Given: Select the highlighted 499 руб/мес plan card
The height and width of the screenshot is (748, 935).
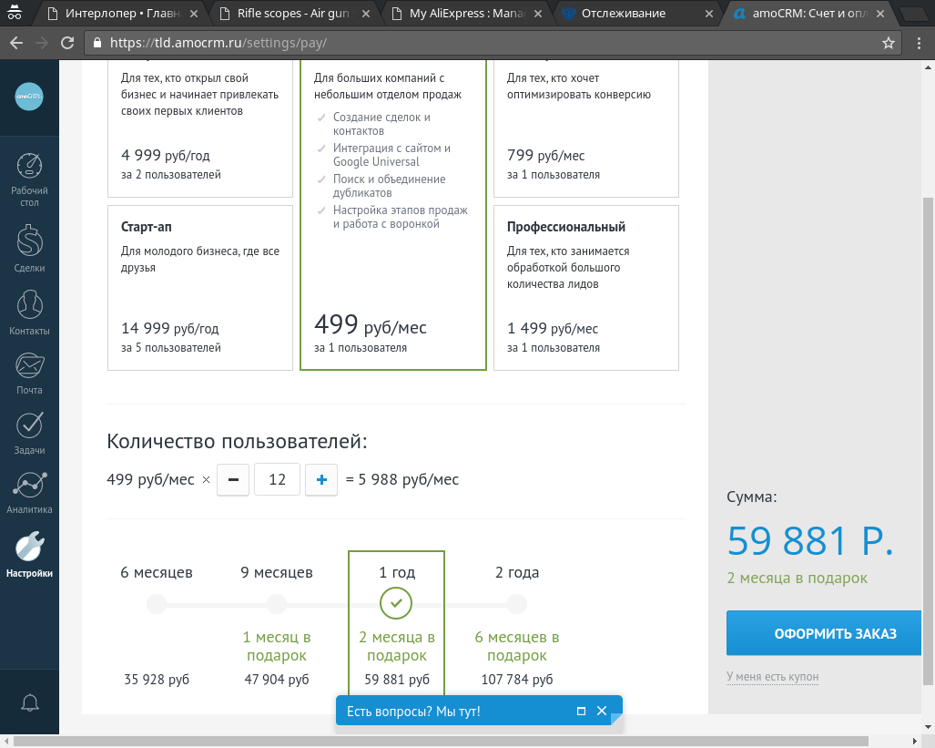Looking at the screenshot, I should click(x=393, y=215).
